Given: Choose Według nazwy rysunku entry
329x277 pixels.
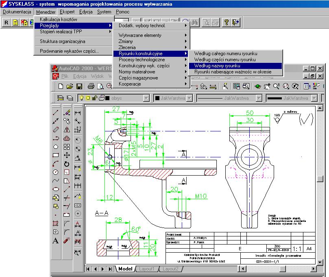Looking at the screenshot, I should coord(235,66).
